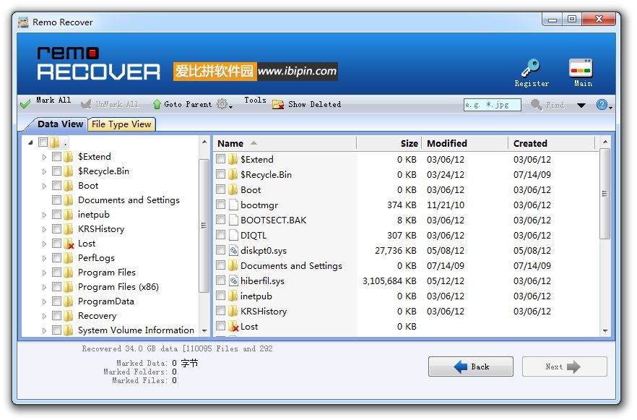Click the PerfLogs folder icon in tree
637x420 pixels.
pos(69,258)
